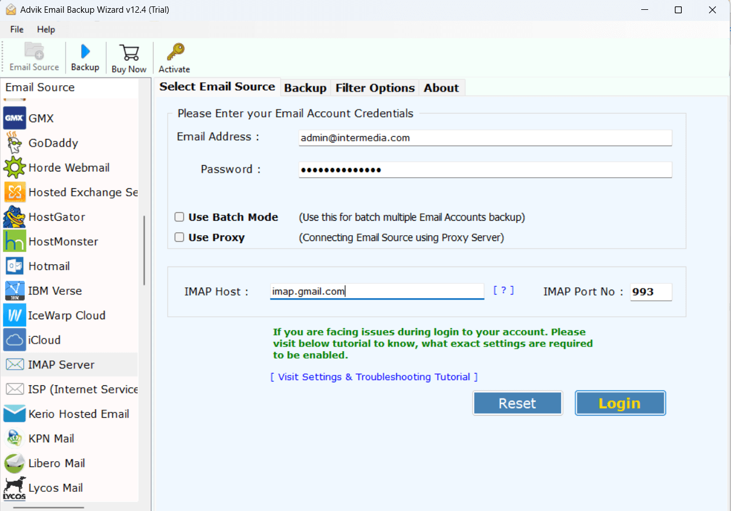Enable the Use Batch Mode checkbox
This screenshot has height=511, width=731.
coord(180,217)
